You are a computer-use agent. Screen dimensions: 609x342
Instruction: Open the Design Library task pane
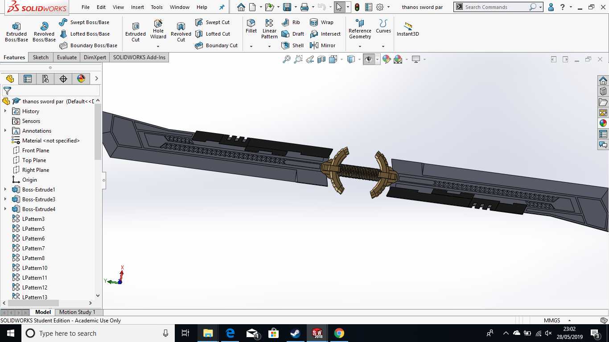click(x=603, y=91)
